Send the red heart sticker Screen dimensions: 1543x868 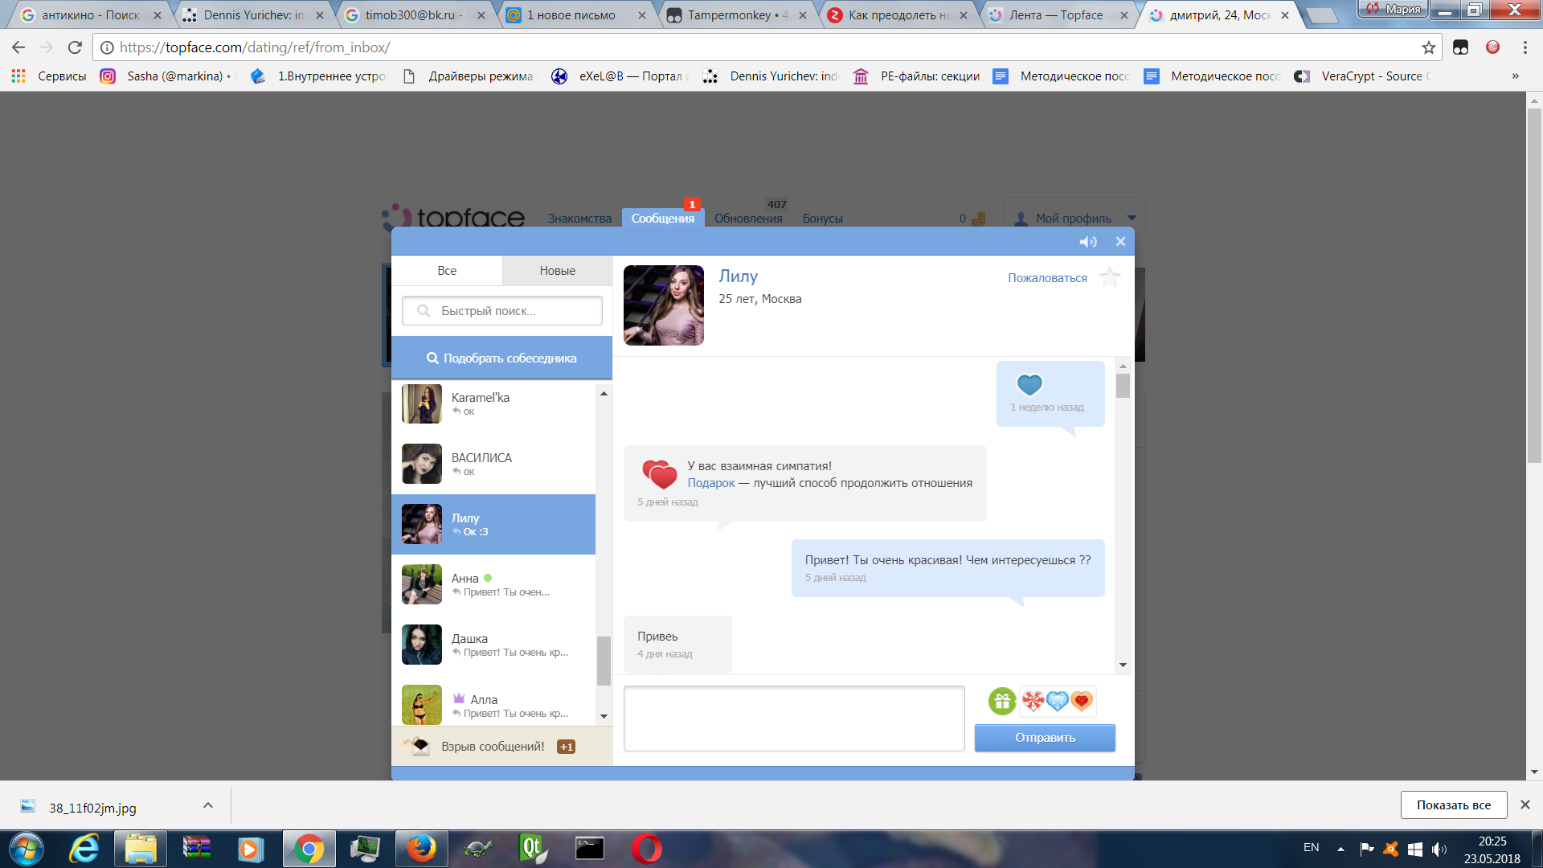point(1082,702)
